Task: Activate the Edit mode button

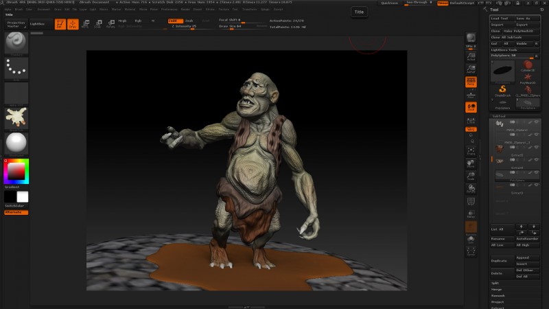Action: tap(60, 23)
